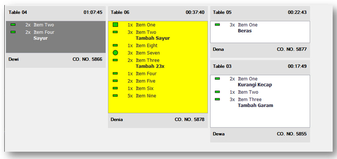Click the Tambah Sayur note under Item Two

153,38
